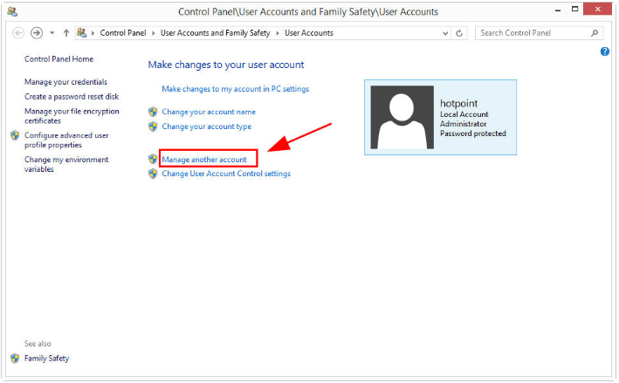Click the hotpoint account name text
Image resolution: width=619 pixels, height=383 pixels.
(x=458, y=103)
